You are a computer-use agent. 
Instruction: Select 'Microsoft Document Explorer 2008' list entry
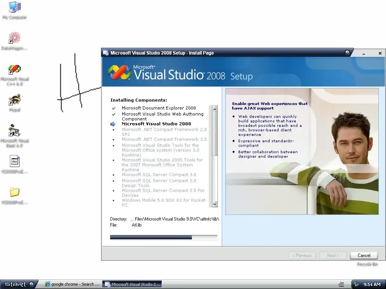coord(159,108)
